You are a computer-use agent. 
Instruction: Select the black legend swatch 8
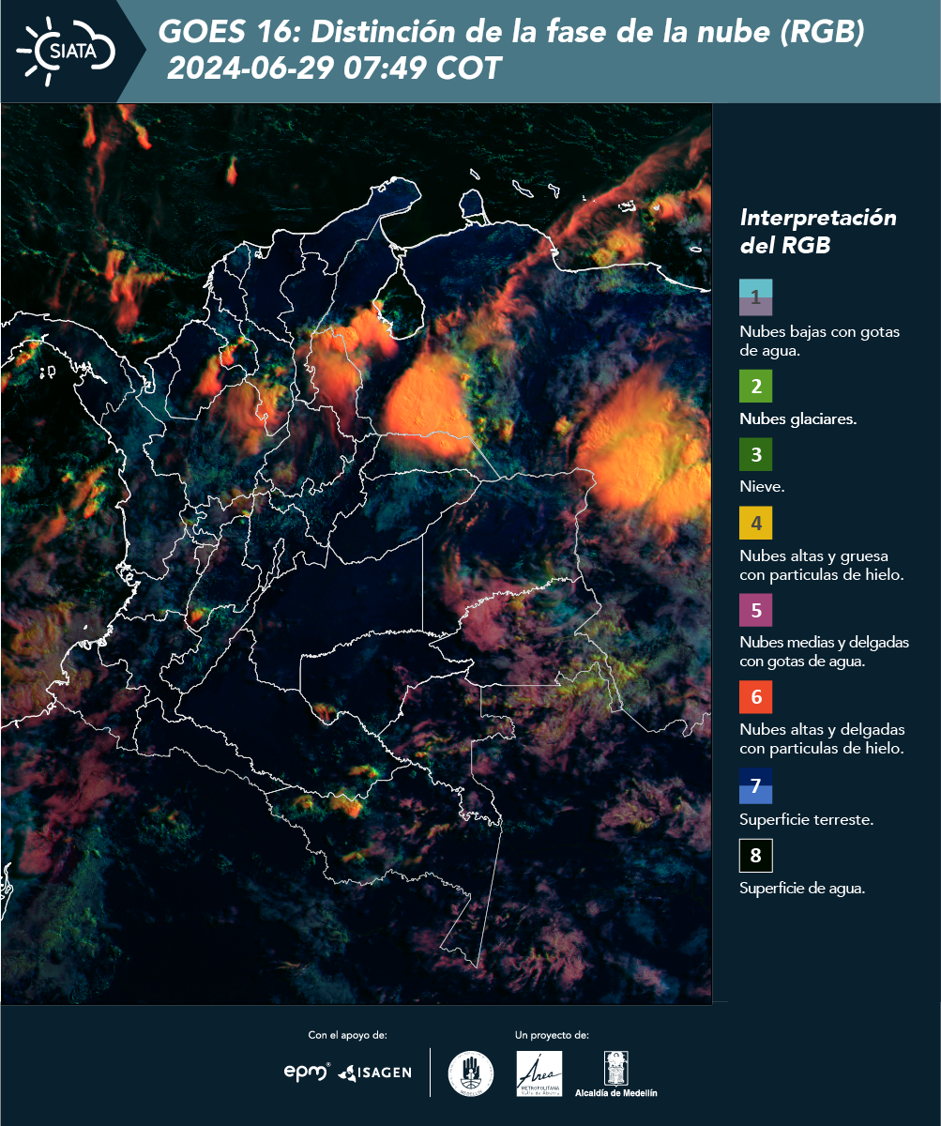tap(755, 855)
